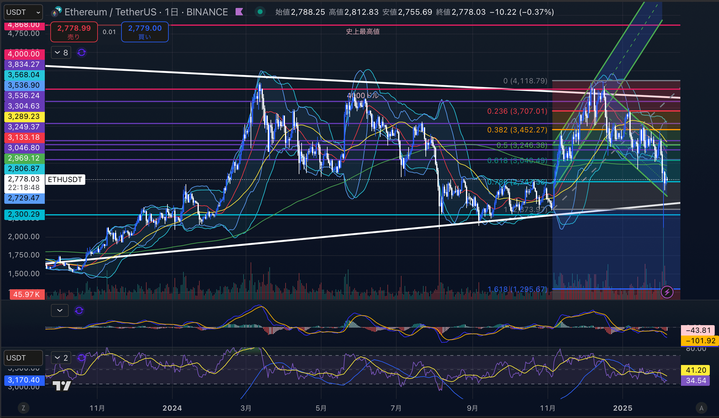Open the USDT currency dropdown at top

coord(23,12)
